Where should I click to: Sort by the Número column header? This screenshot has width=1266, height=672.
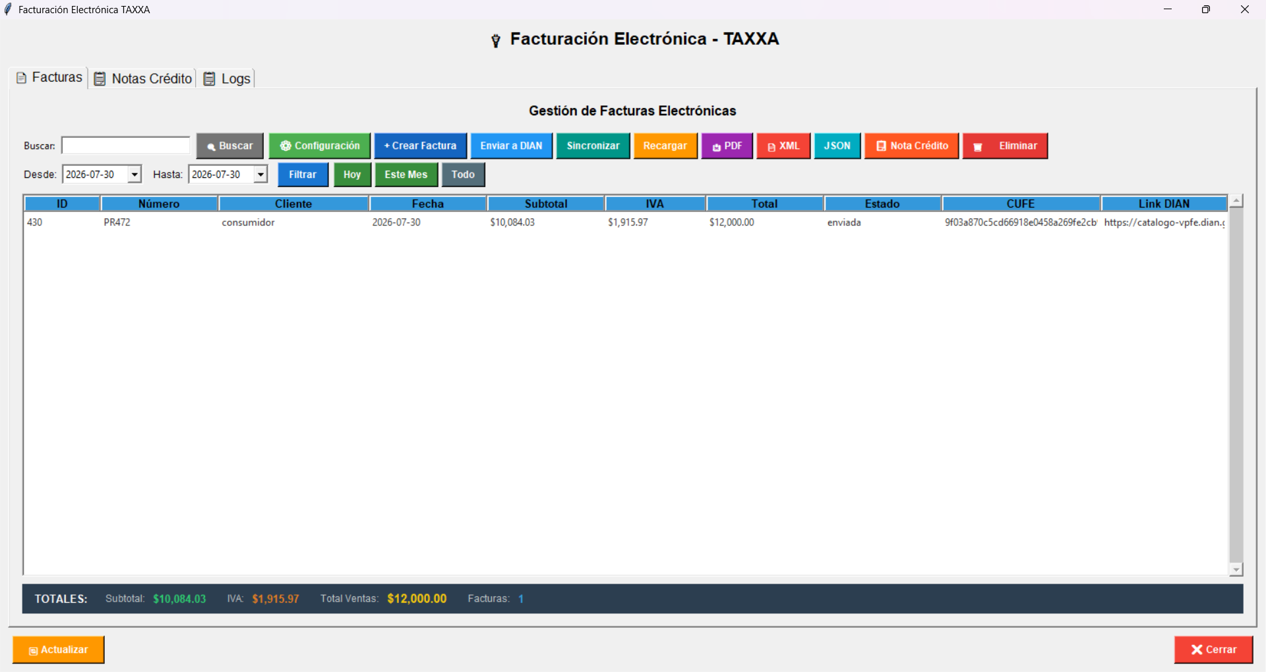coord(159,204)
